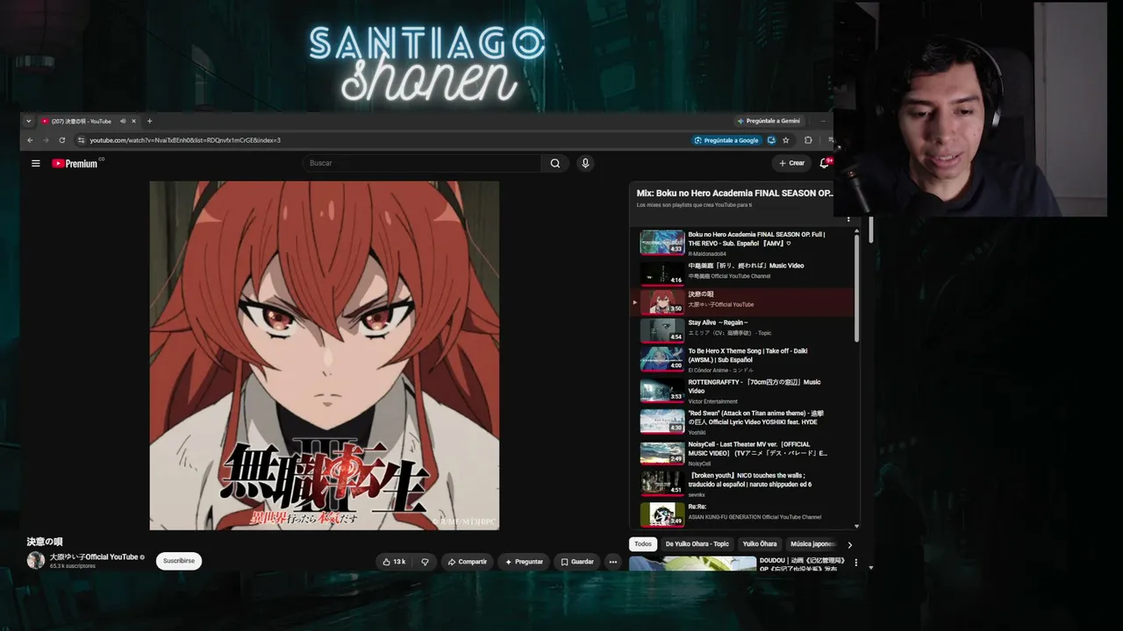1123x631 pixels.
Task: Open the tab search dropdown arrow
Action: tap(28, 121)
